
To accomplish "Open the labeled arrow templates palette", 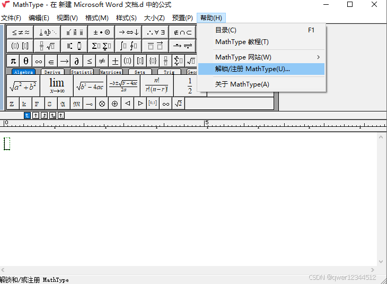I will point(182,46).
